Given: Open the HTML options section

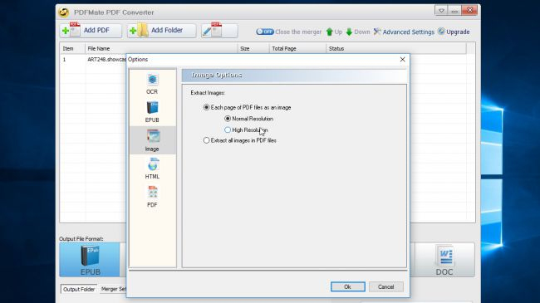Looking at the screenshot, I should (152, 169).
